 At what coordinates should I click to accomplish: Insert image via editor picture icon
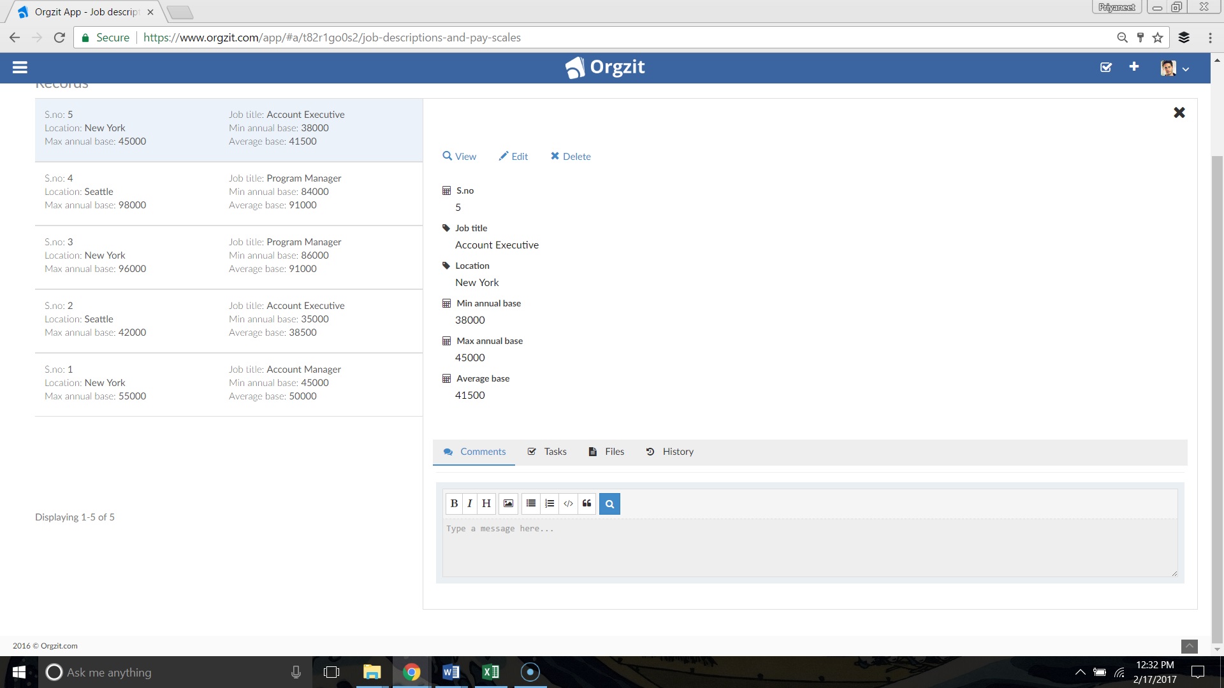click(508, 504)
